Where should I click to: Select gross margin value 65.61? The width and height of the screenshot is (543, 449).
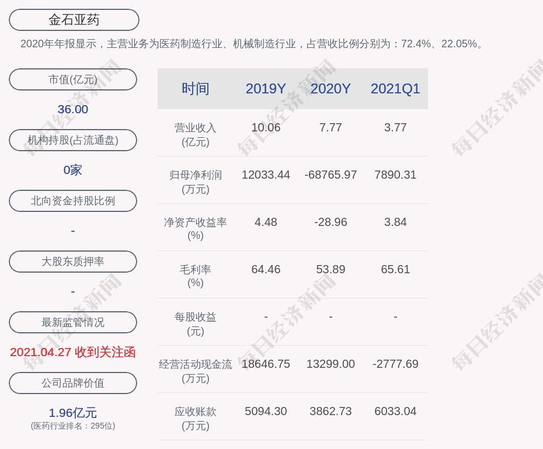pos(395,269)
